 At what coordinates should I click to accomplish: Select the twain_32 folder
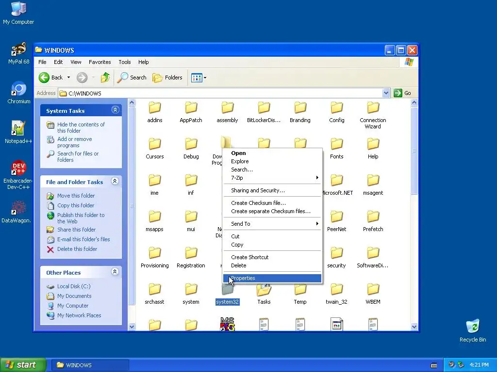coord(337,294)
